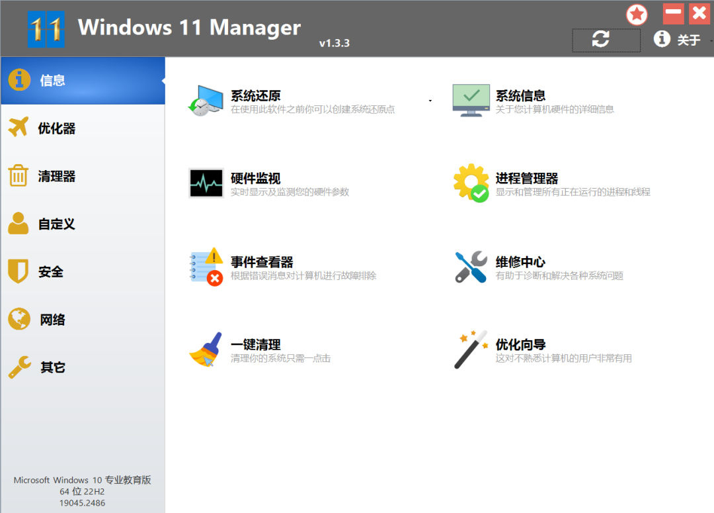
Task: Click the 一键清理 broom icon
Action: click(x=206, y=350)
